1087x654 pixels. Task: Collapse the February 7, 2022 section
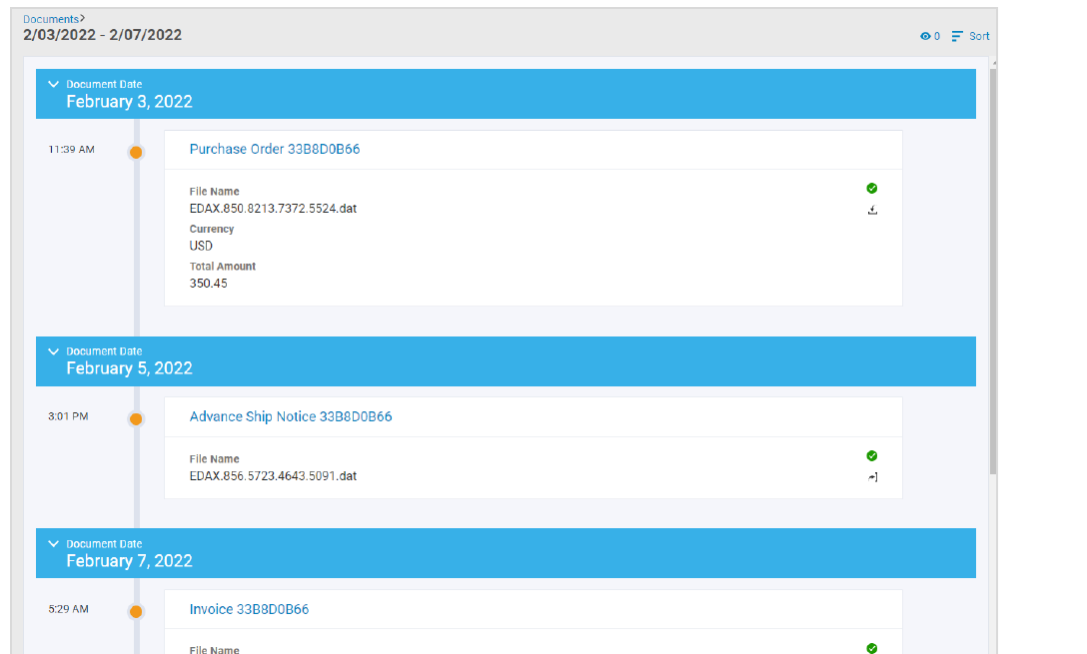53,544
